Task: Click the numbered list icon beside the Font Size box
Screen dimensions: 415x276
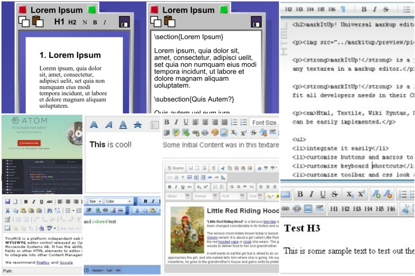Action: pos(234,122)
